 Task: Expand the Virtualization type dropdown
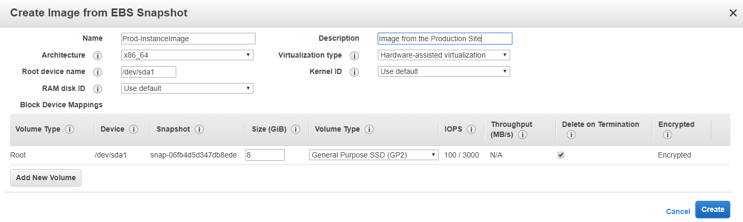click(x=443, y=55)
